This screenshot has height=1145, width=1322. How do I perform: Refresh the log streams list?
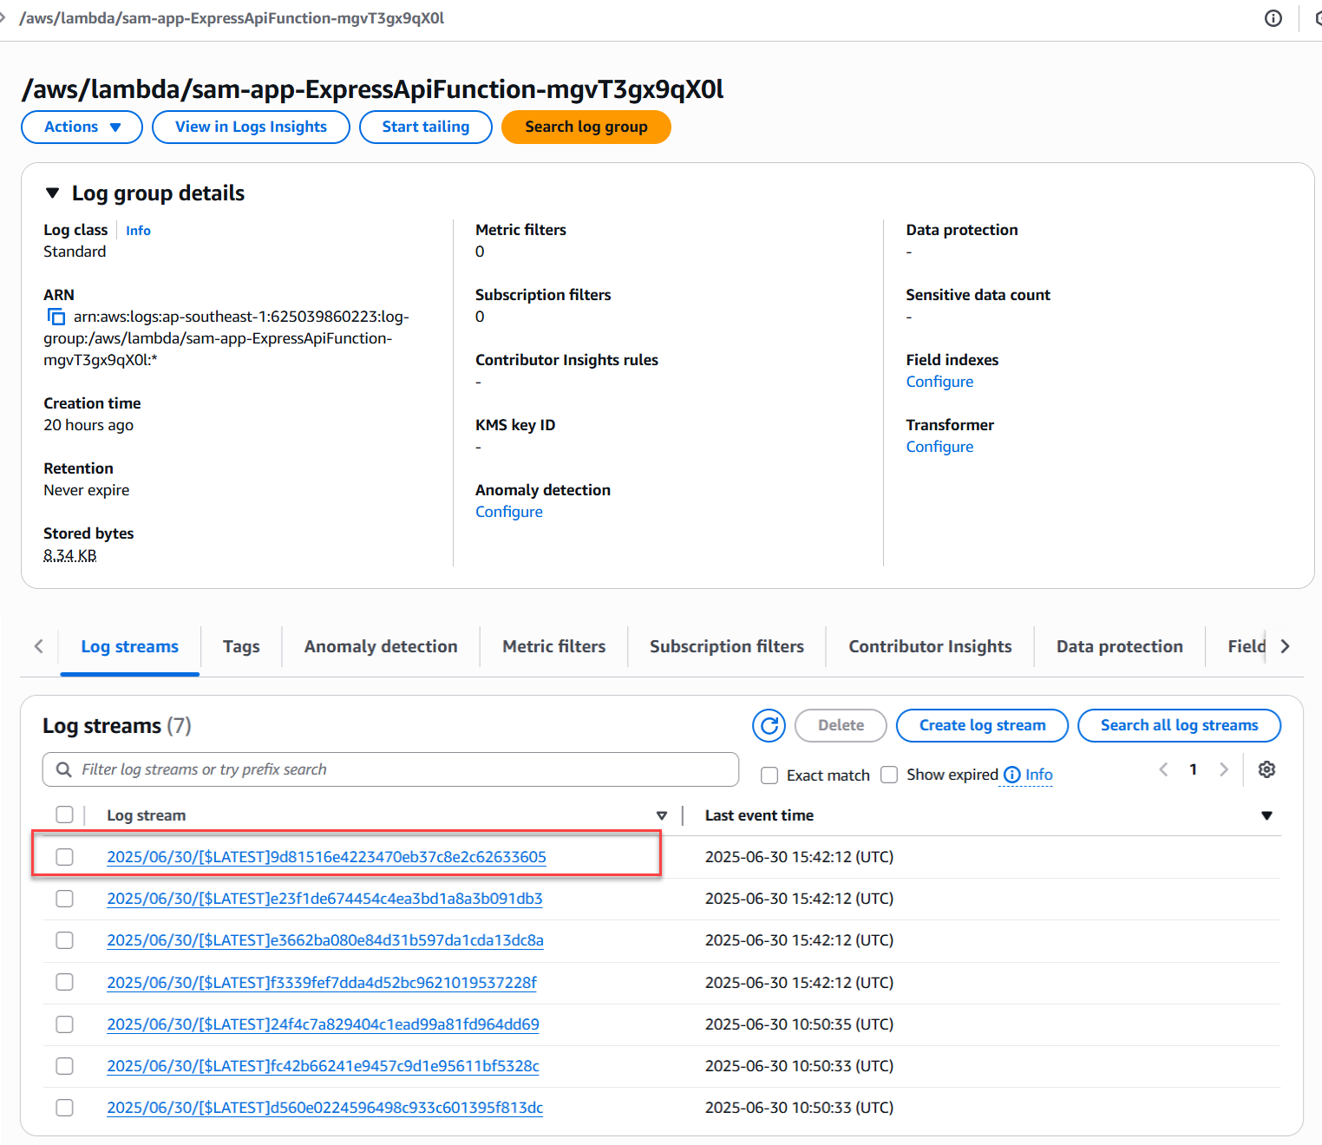coord(769,725)
